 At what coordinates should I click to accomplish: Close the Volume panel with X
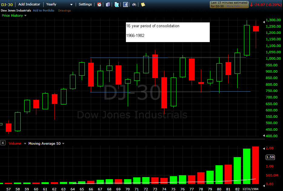(3, 143)
